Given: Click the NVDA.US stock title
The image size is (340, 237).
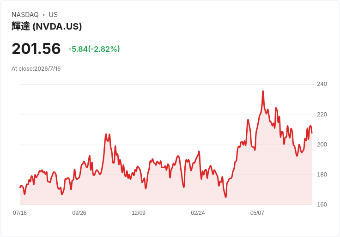Looking at the screenshot, I should [x=47, y=26].
